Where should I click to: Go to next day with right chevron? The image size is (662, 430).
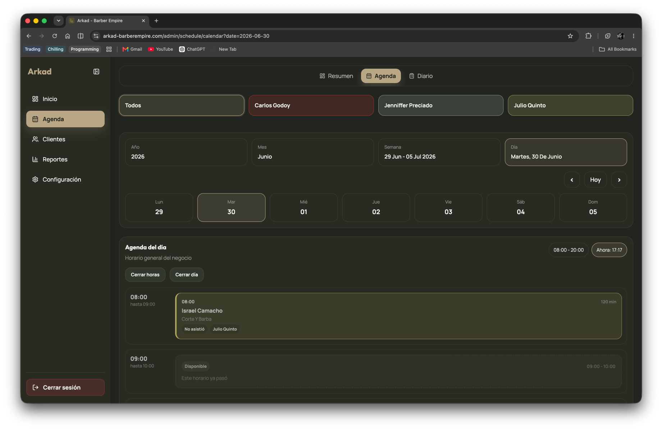tap(619, 180)
